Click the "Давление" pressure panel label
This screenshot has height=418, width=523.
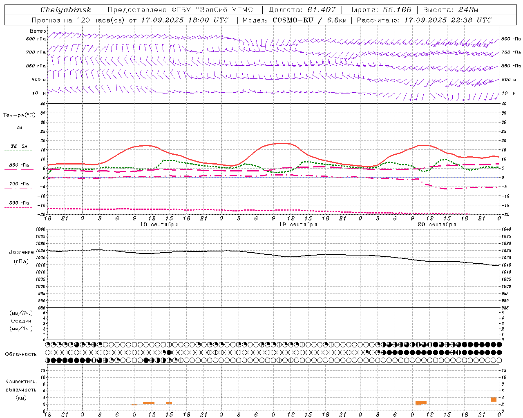click(x=21, y=252)
